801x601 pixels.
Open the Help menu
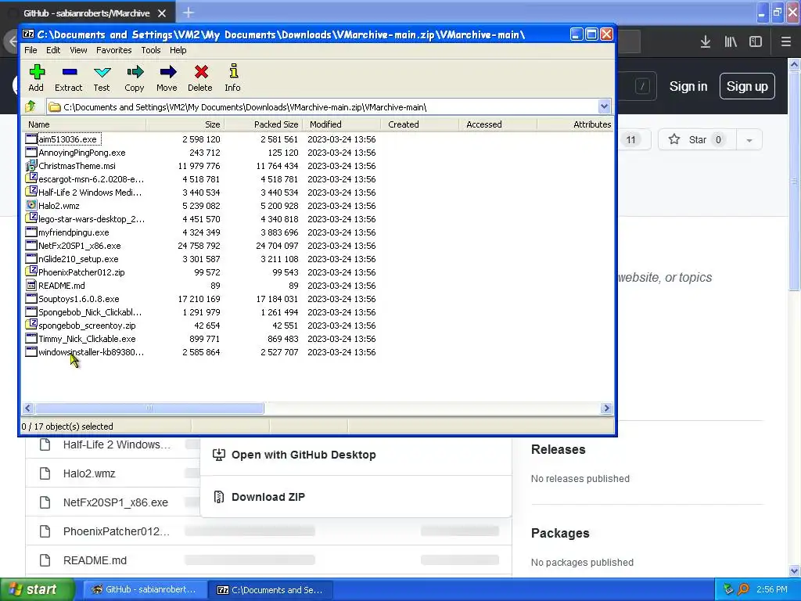pos(178,50)
